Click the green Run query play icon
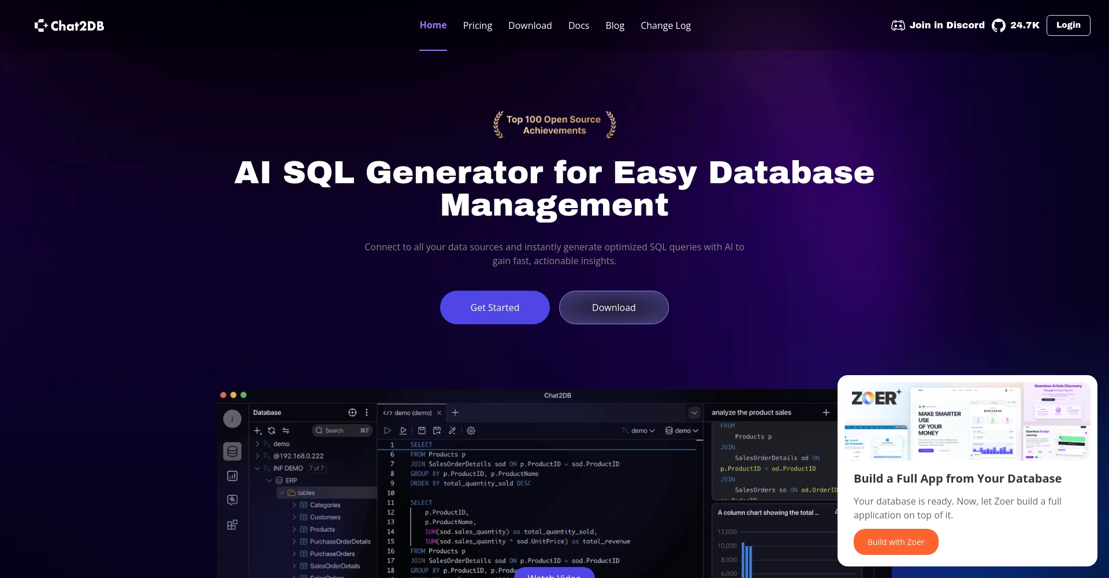The width and height of the screenshot is (1109, 578). [x=388, y=431]
